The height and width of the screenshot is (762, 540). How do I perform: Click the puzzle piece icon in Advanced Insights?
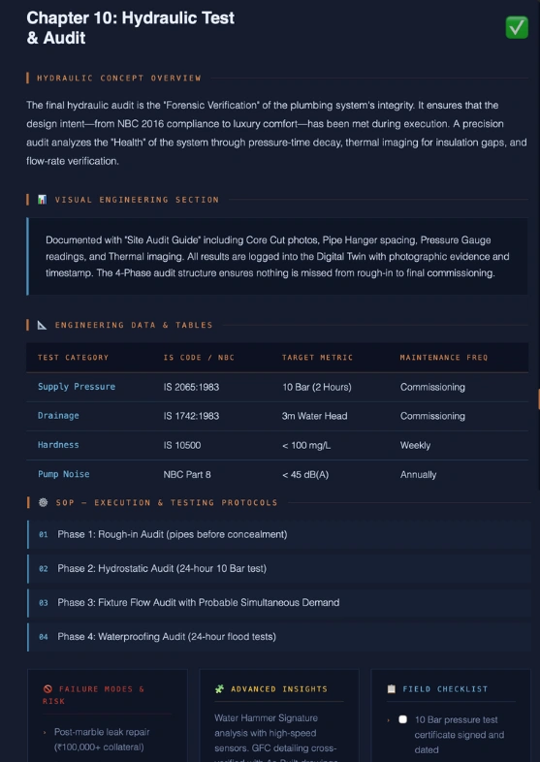(x=220, y=688)
